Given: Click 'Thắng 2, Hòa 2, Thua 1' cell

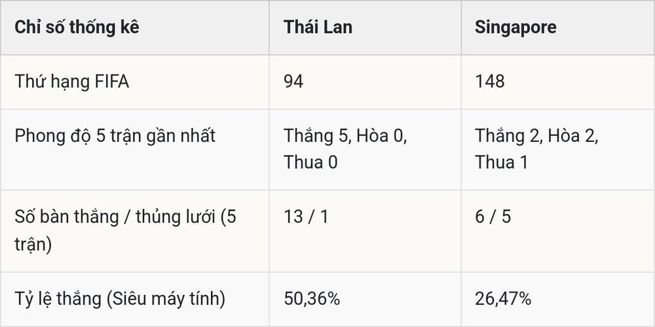Looking at the screenshot, I should [x=537, y=149].
